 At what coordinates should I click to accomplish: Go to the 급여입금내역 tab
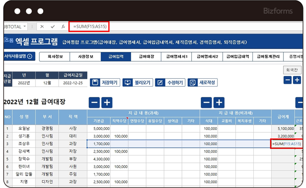[x=238, y=56]
